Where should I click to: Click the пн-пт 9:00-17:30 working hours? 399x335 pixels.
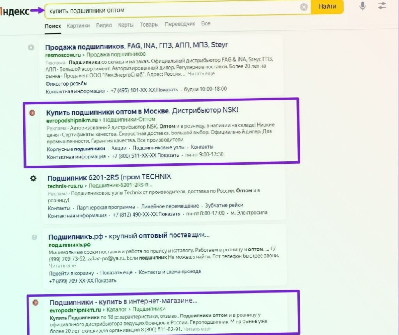click(x=205, y=154)
